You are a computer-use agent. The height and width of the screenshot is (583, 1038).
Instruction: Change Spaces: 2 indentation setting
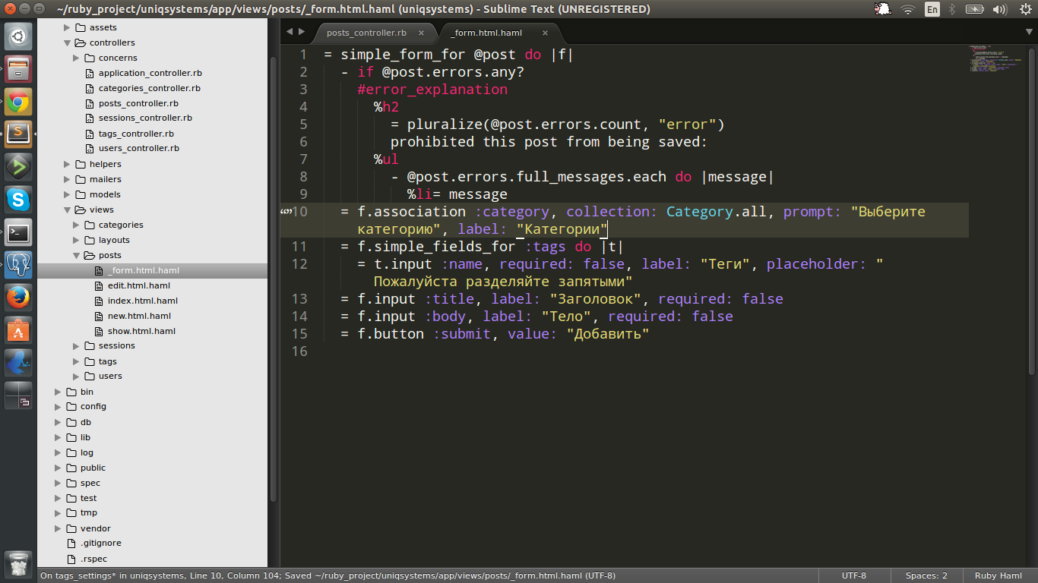[x=926, y=575]
